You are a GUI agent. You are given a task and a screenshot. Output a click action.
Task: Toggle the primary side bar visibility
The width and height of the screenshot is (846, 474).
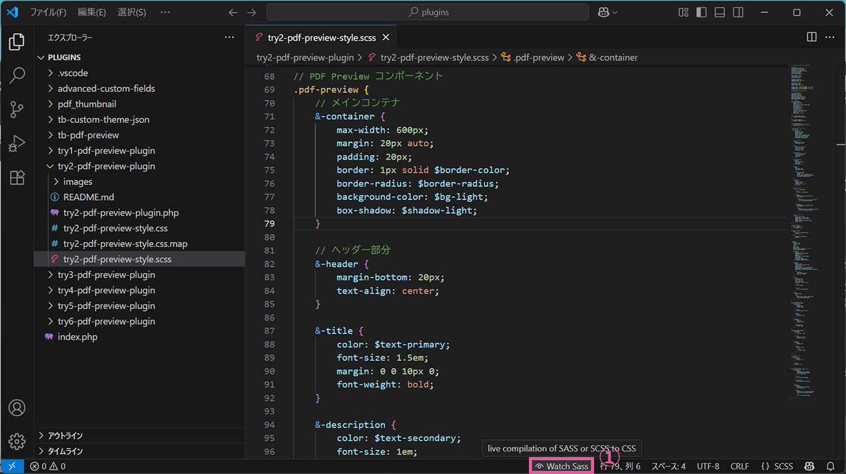702,12
